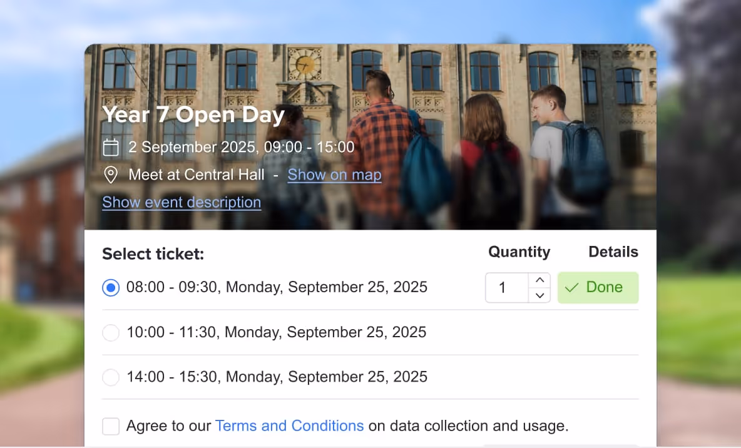Click the Quantity column header
Viewport: 741px width, 448px height.
point(519,252)
